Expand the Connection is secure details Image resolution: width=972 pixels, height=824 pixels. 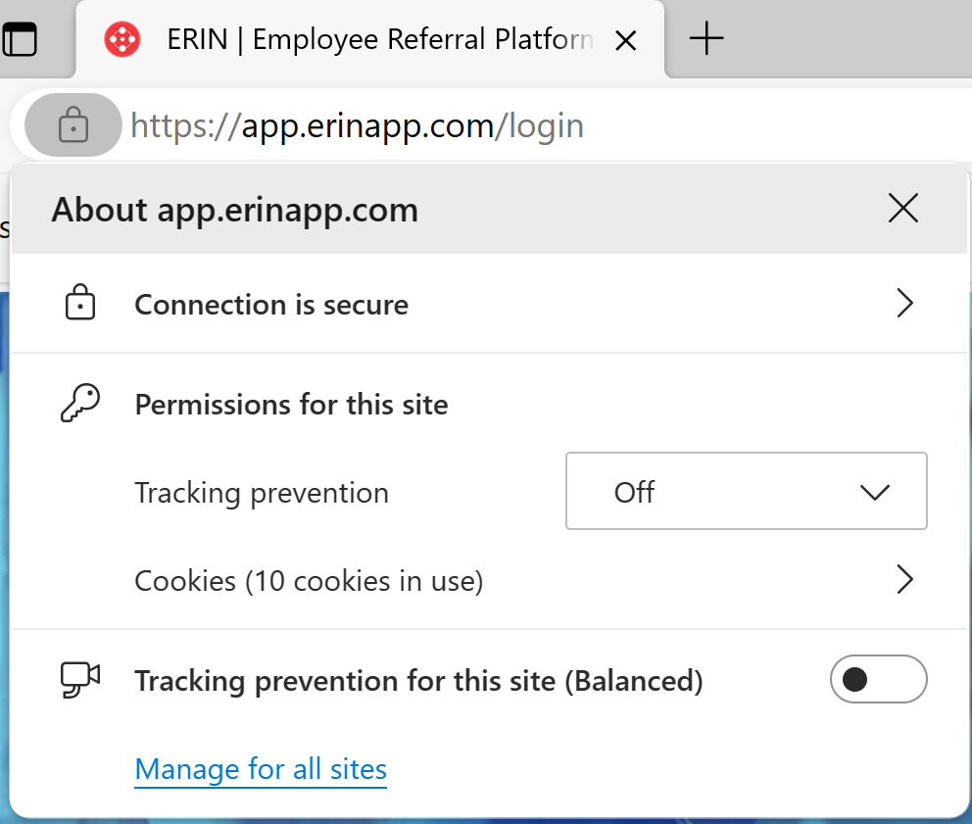pyautogui.click(x=903, y=303)
